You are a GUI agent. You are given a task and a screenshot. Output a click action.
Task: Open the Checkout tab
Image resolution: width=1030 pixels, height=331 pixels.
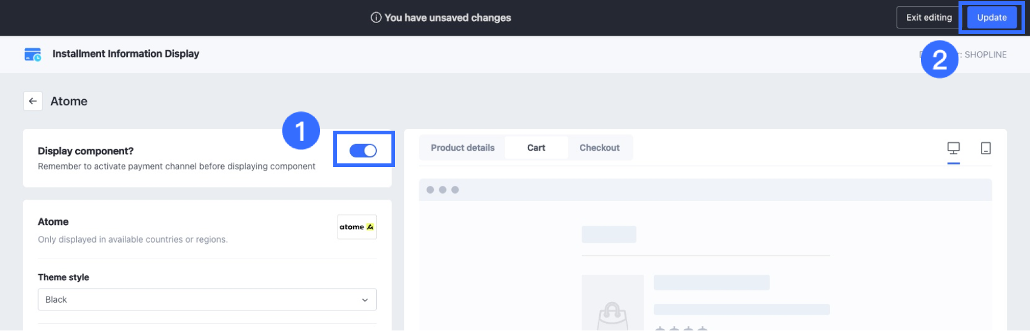click(599, 148)
